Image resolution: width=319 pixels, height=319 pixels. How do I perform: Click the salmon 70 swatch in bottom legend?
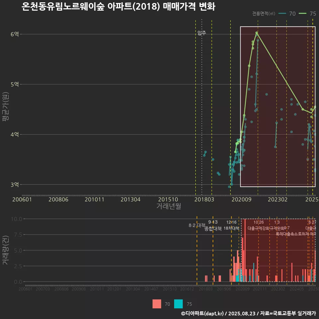[x=157, y=304]
